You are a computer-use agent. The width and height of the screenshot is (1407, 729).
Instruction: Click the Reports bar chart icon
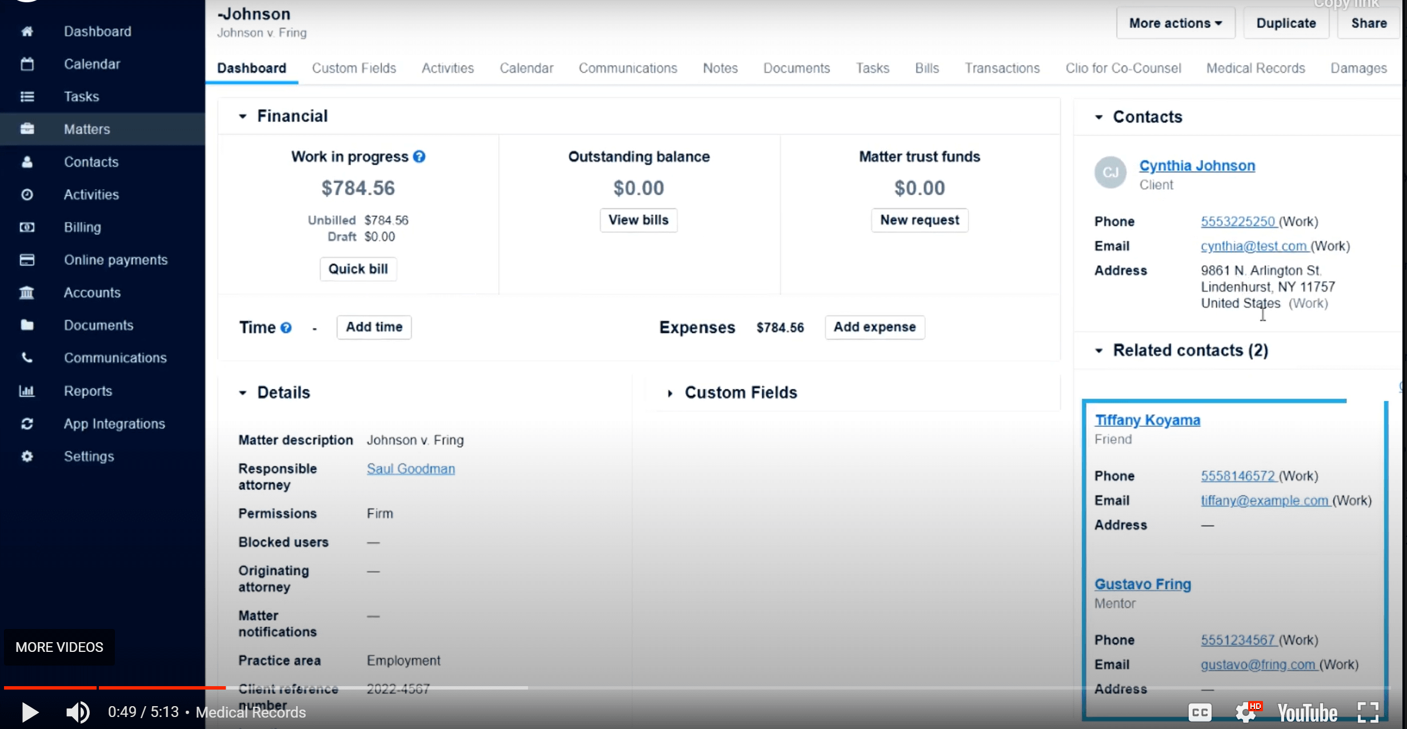(27, 391)
